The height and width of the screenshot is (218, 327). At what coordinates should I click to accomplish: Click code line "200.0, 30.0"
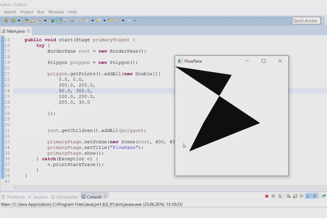(74, 102)
